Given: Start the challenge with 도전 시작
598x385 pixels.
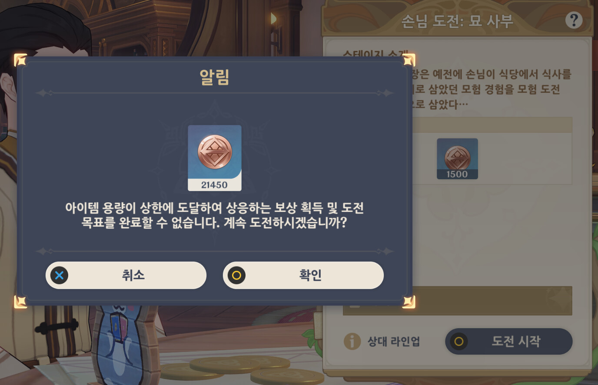Looking at the screenshot, I should click(508, 342).
